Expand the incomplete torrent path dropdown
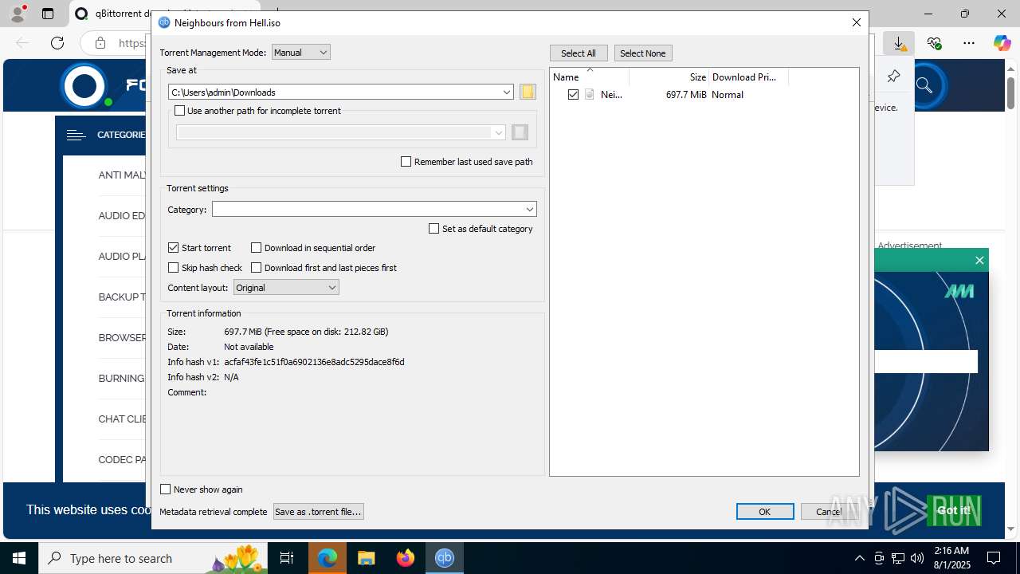This screenshot has height=574, width=1020. (498, 132)
